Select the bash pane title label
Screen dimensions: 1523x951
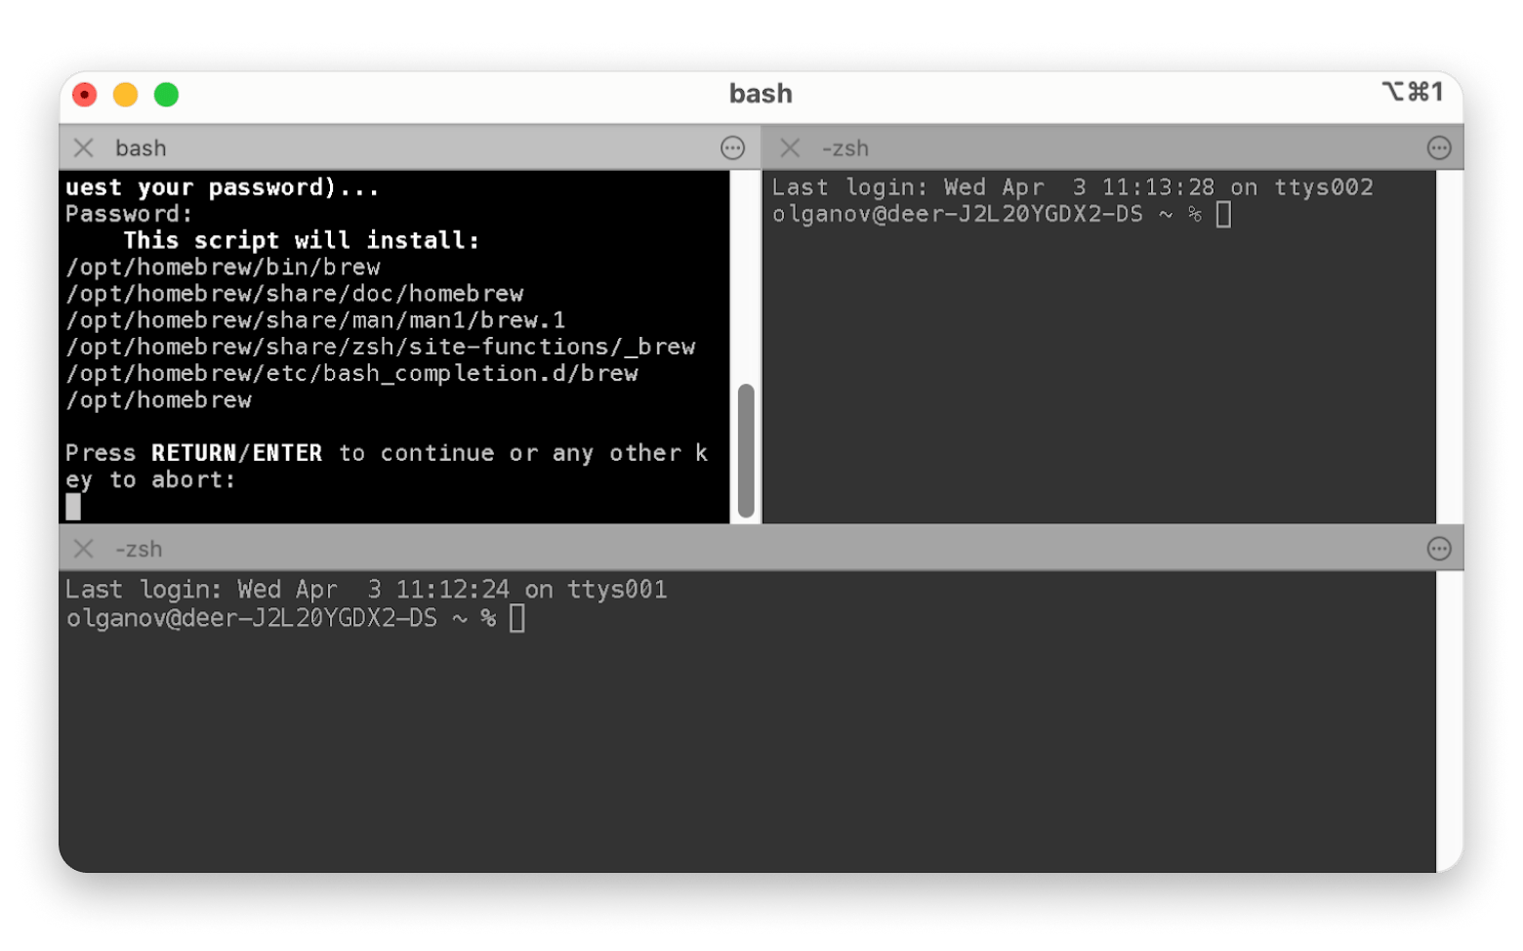pyautogui.click(x=141, y=148)
